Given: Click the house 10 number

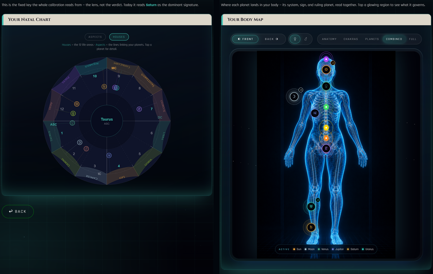Looking at the screenshot, I should 95,76.
